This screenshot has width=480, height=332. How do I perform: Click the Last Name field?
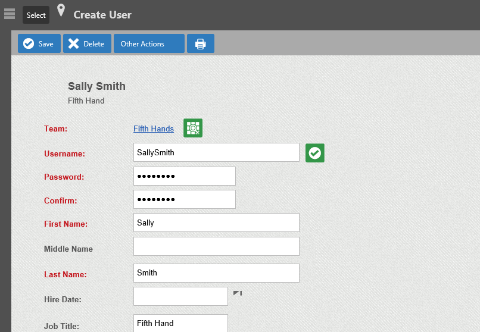point(216,273)
